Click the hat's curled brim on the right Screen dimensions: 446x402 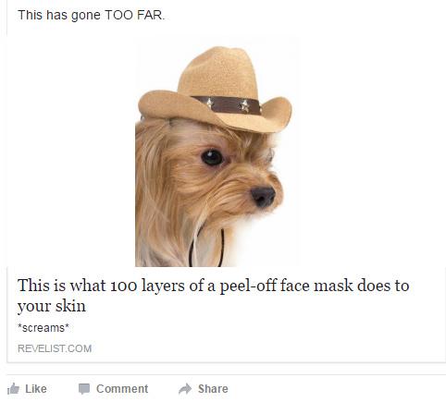point(276,116)
